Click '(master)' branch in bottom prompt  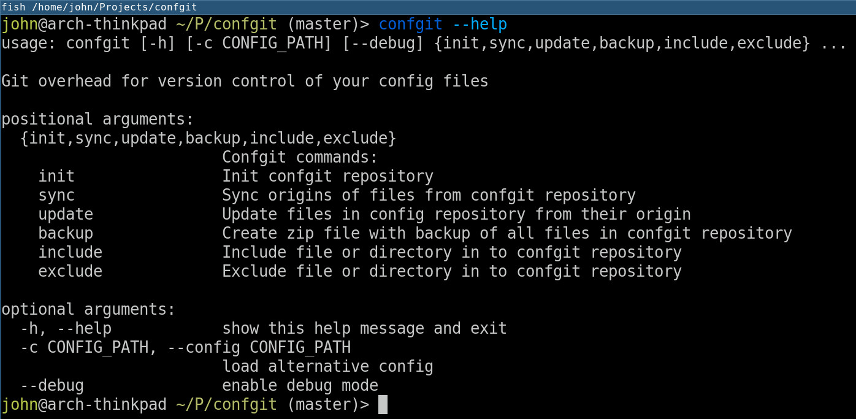pyautogui.click(x=323, y=405)
